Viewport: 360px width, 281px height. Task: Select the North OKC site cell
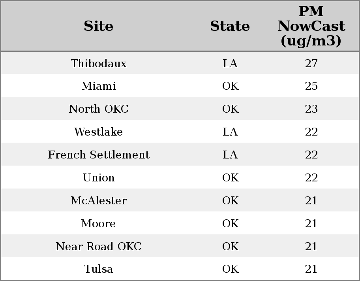[99, 109]
